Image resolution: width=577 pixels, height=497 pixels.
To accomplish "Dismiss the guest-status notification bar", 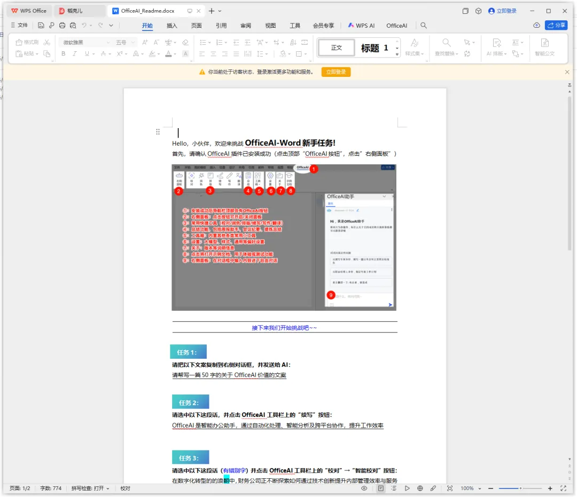I will tap(567, 72).
